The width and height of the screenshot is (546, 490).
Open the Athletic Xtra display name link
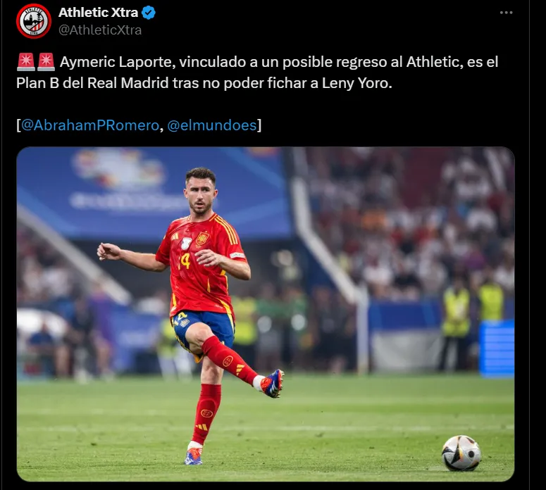pos(98,13)
